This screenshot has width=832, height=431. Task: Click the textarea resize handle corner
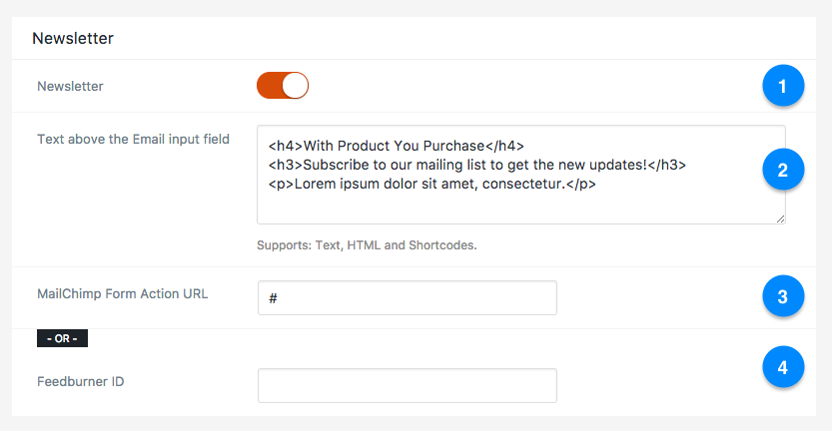coord(780,218)
